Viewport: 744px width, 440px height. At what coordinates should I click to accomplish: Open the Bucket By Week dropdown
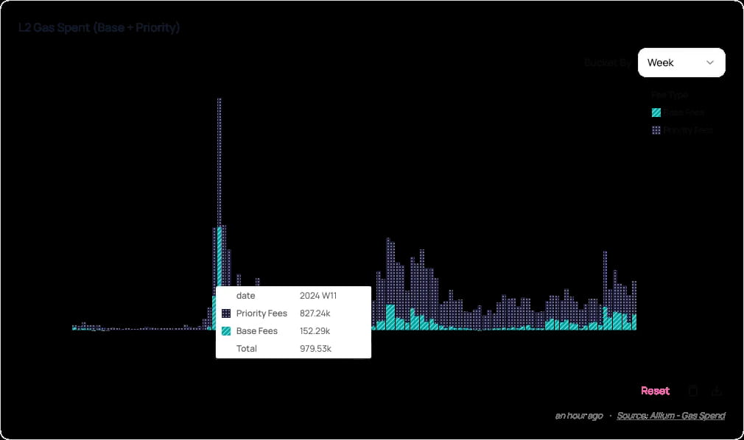point(681,63)
